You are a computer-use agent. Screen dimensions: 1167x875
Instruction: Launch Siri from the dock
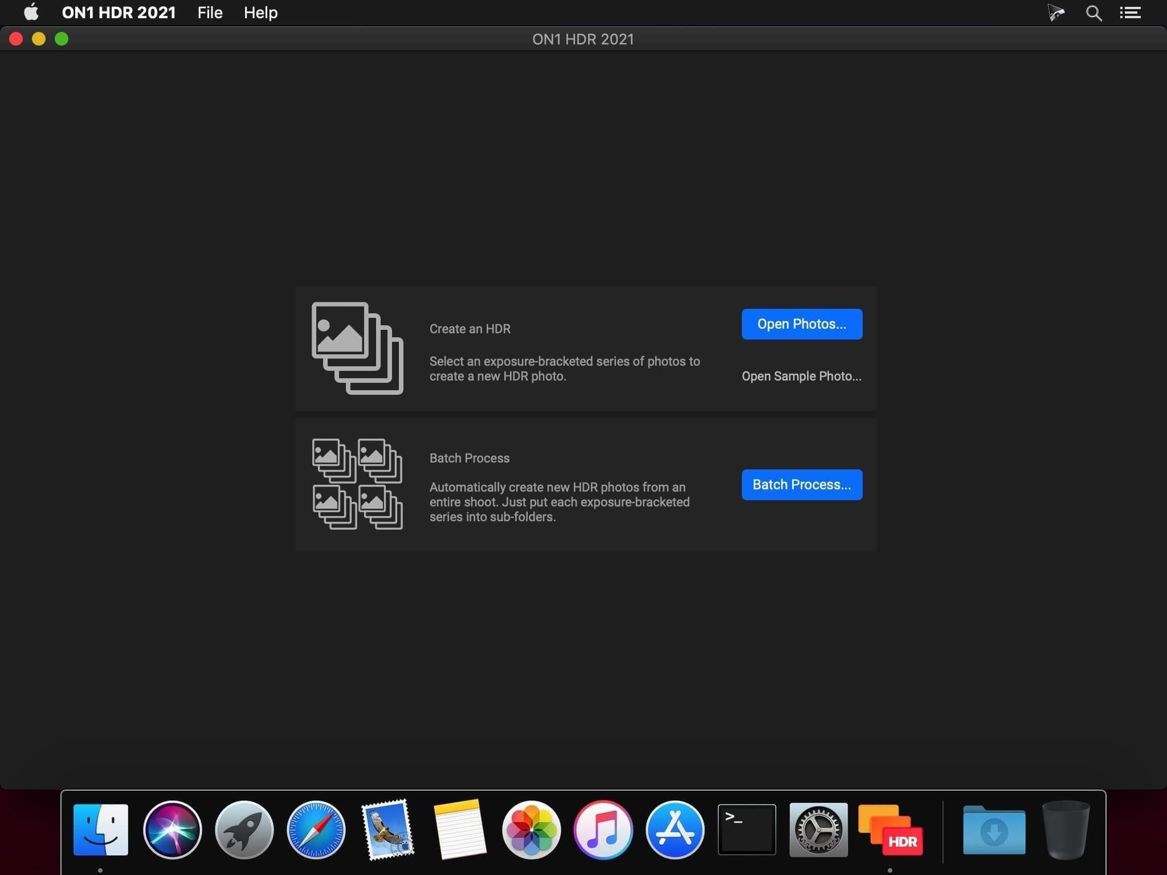tap(172, 829)
